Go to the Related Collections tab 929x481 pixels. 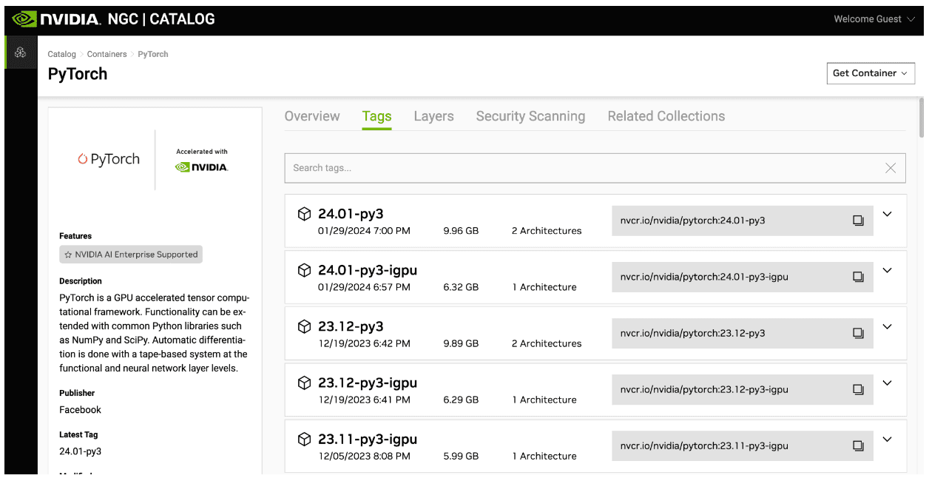(666, 116)
